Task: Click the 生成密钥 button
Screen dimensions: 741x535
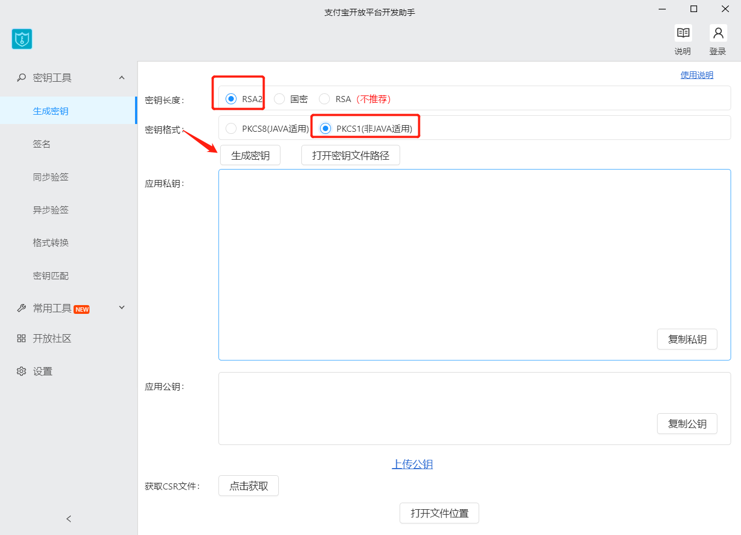Action: [250, 155]
